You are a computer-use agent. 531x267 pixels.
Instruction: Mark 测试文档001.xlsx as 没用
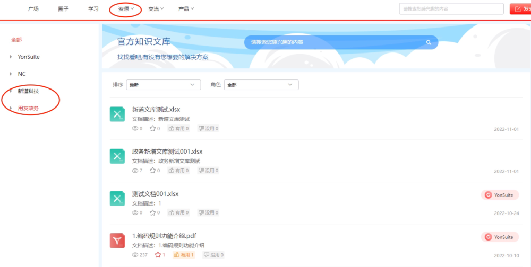pyautogui.click(x=208, y=212)
